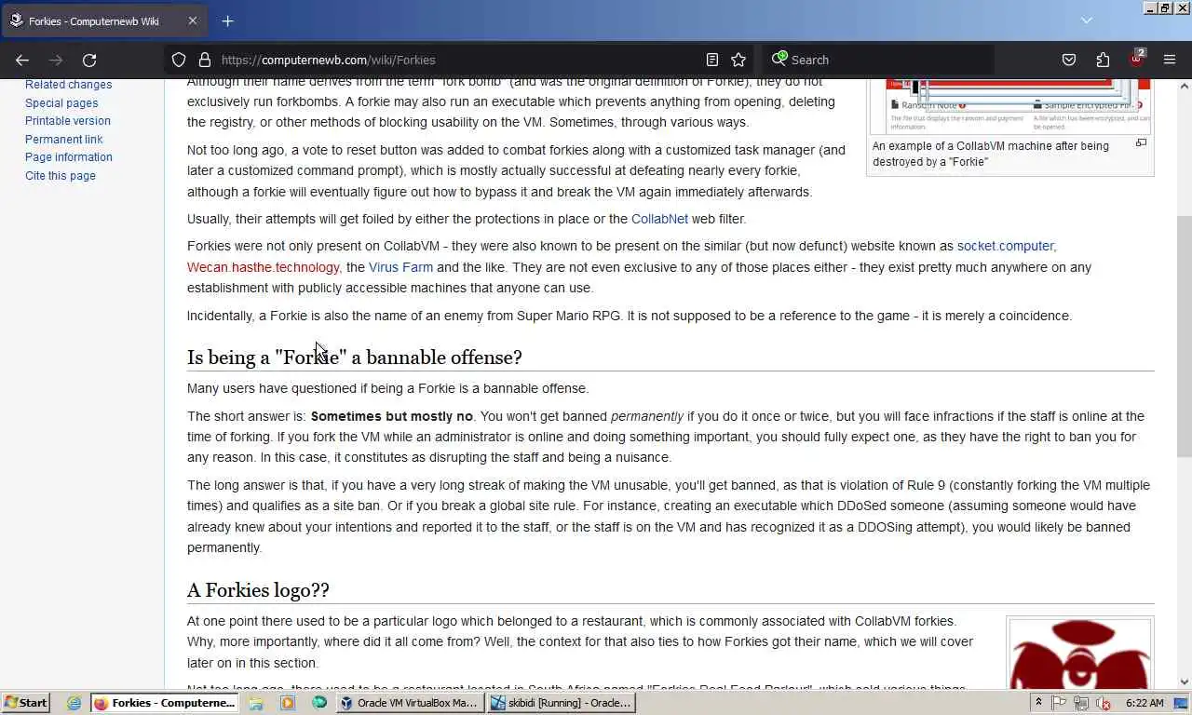Image resolution: width=1192 pixels, height=715 pixels.
Task: Open the Windows Start menu
Action: click(x=26, y=703)
